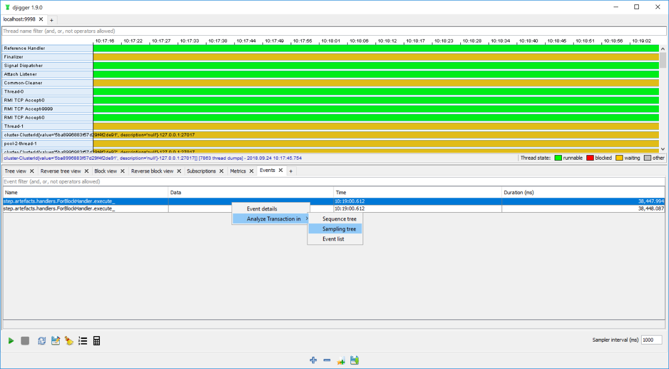Click the yellow waiting legend swatch
This screenshot has height=369, width=669.
[x=619, y=158]
